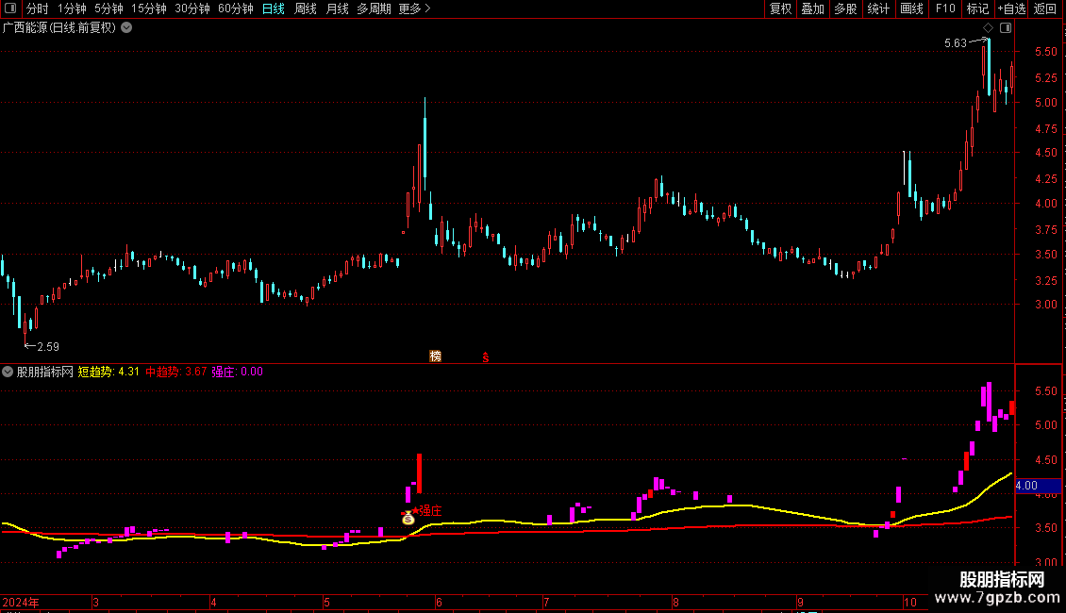The image size is (1066, 613).
Task: Click the 股朋指标网 indicator name
Action: (x=45, y=372)
